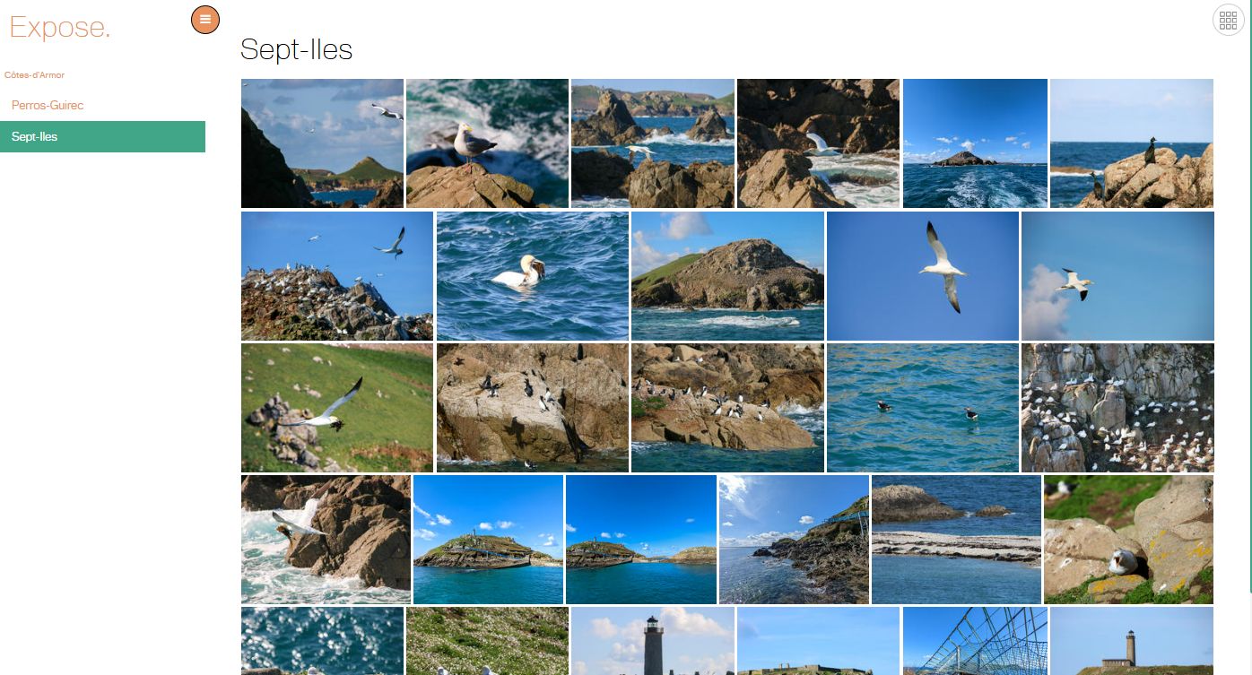The image size is (1252, 675).
Task: Click the vertical scrollbar on right edge
Action: tap(1249, 296)
